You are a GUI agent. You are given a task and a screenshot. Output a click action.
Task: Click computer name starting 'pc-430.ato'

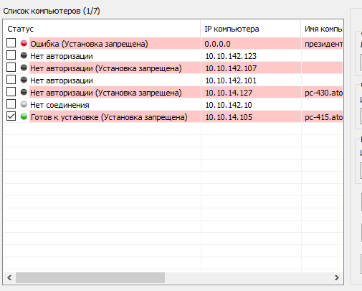(323, 93)
